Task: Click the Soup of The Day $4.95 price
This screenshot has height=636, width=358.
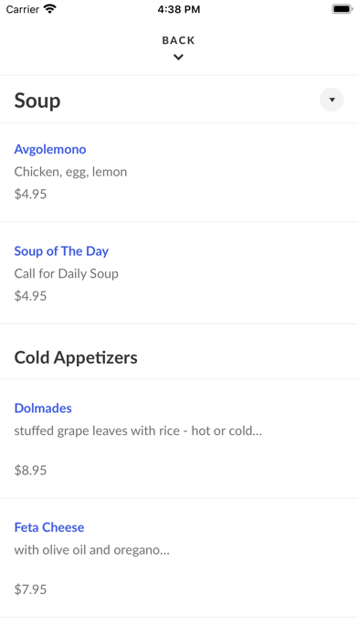Action: click(x=30, y=296)
